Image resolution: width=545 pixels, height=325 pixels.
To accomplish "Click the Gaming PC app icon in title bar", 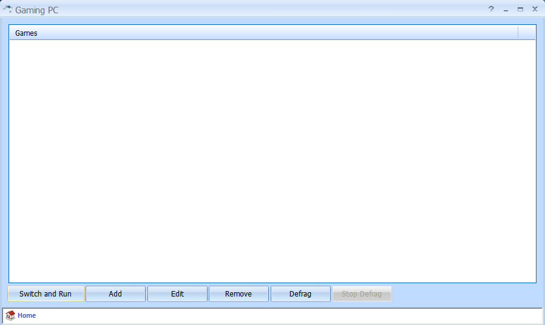I will tap(7, 10).
